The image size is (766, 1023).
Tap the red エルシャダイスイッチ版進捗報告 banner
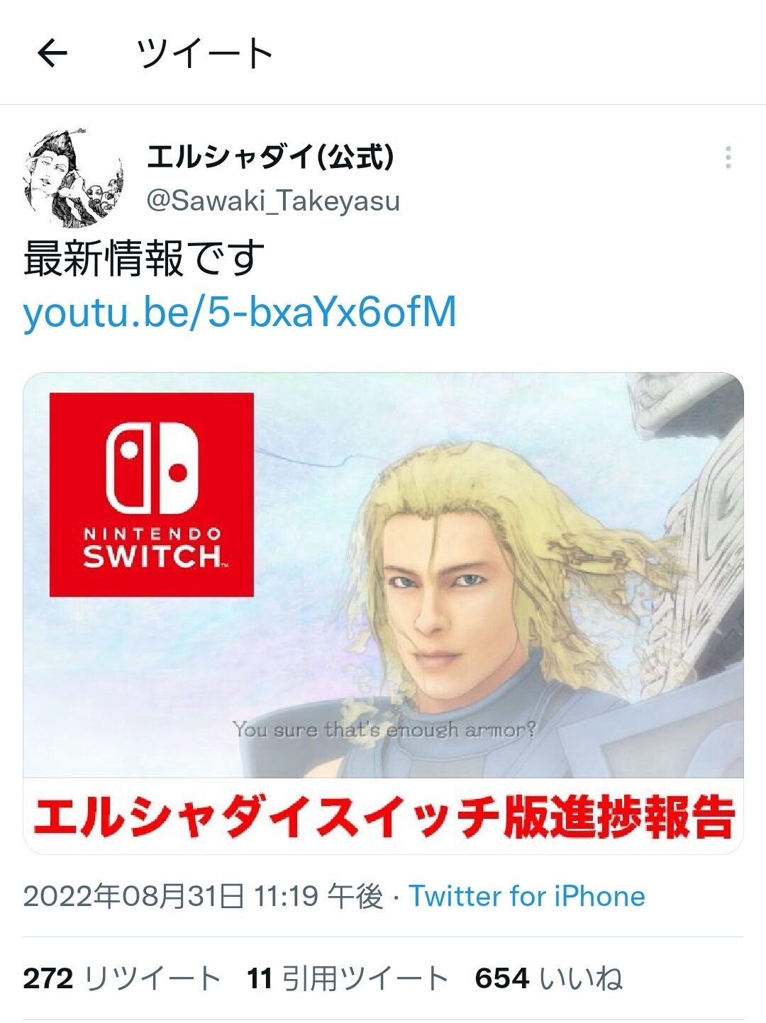[383, 817]
